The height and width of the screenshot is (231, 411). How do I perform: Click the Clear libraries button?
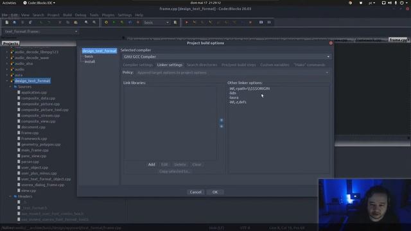tap(197, 164)
